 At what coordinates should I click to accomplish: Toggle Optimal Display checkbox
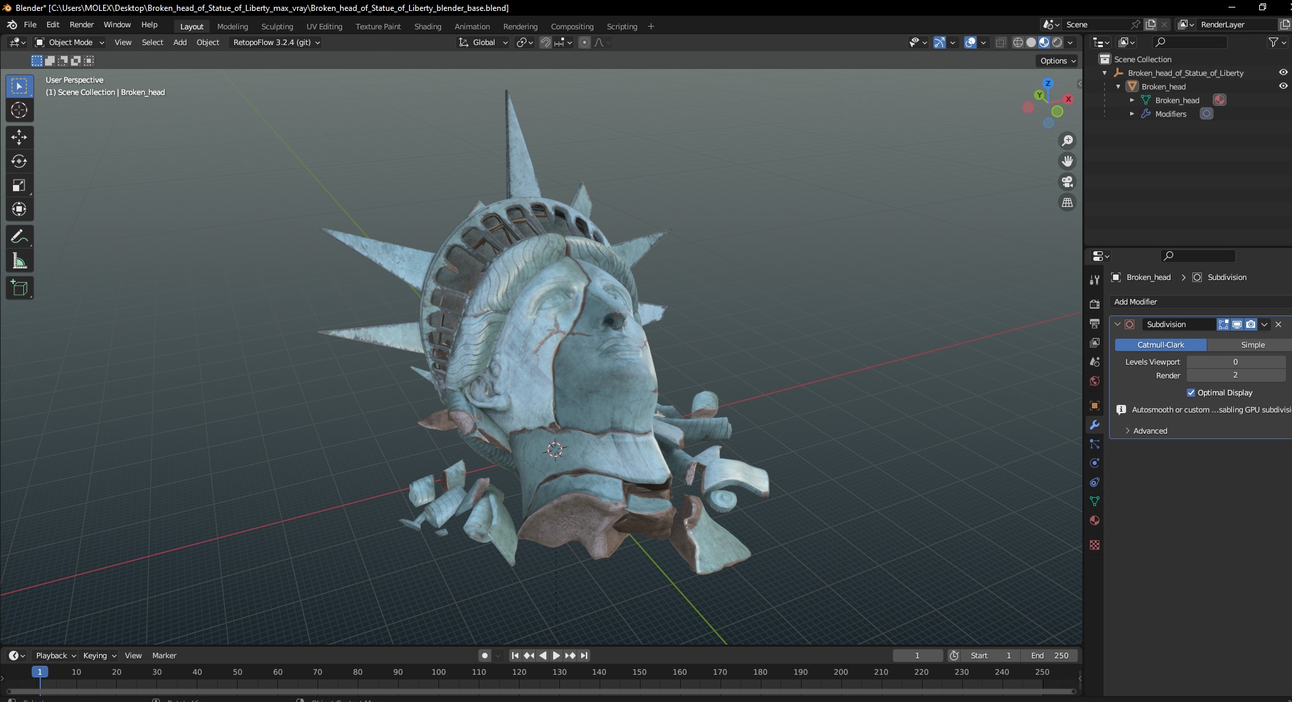[x=1191, y=393]
